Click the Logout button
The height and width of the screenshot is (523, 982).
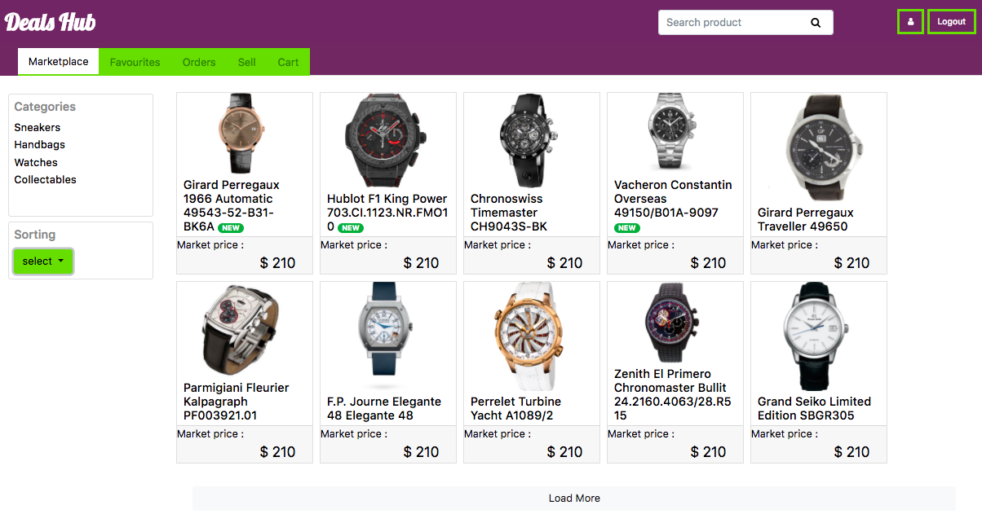pyautogui.click(x=951, y=22)
